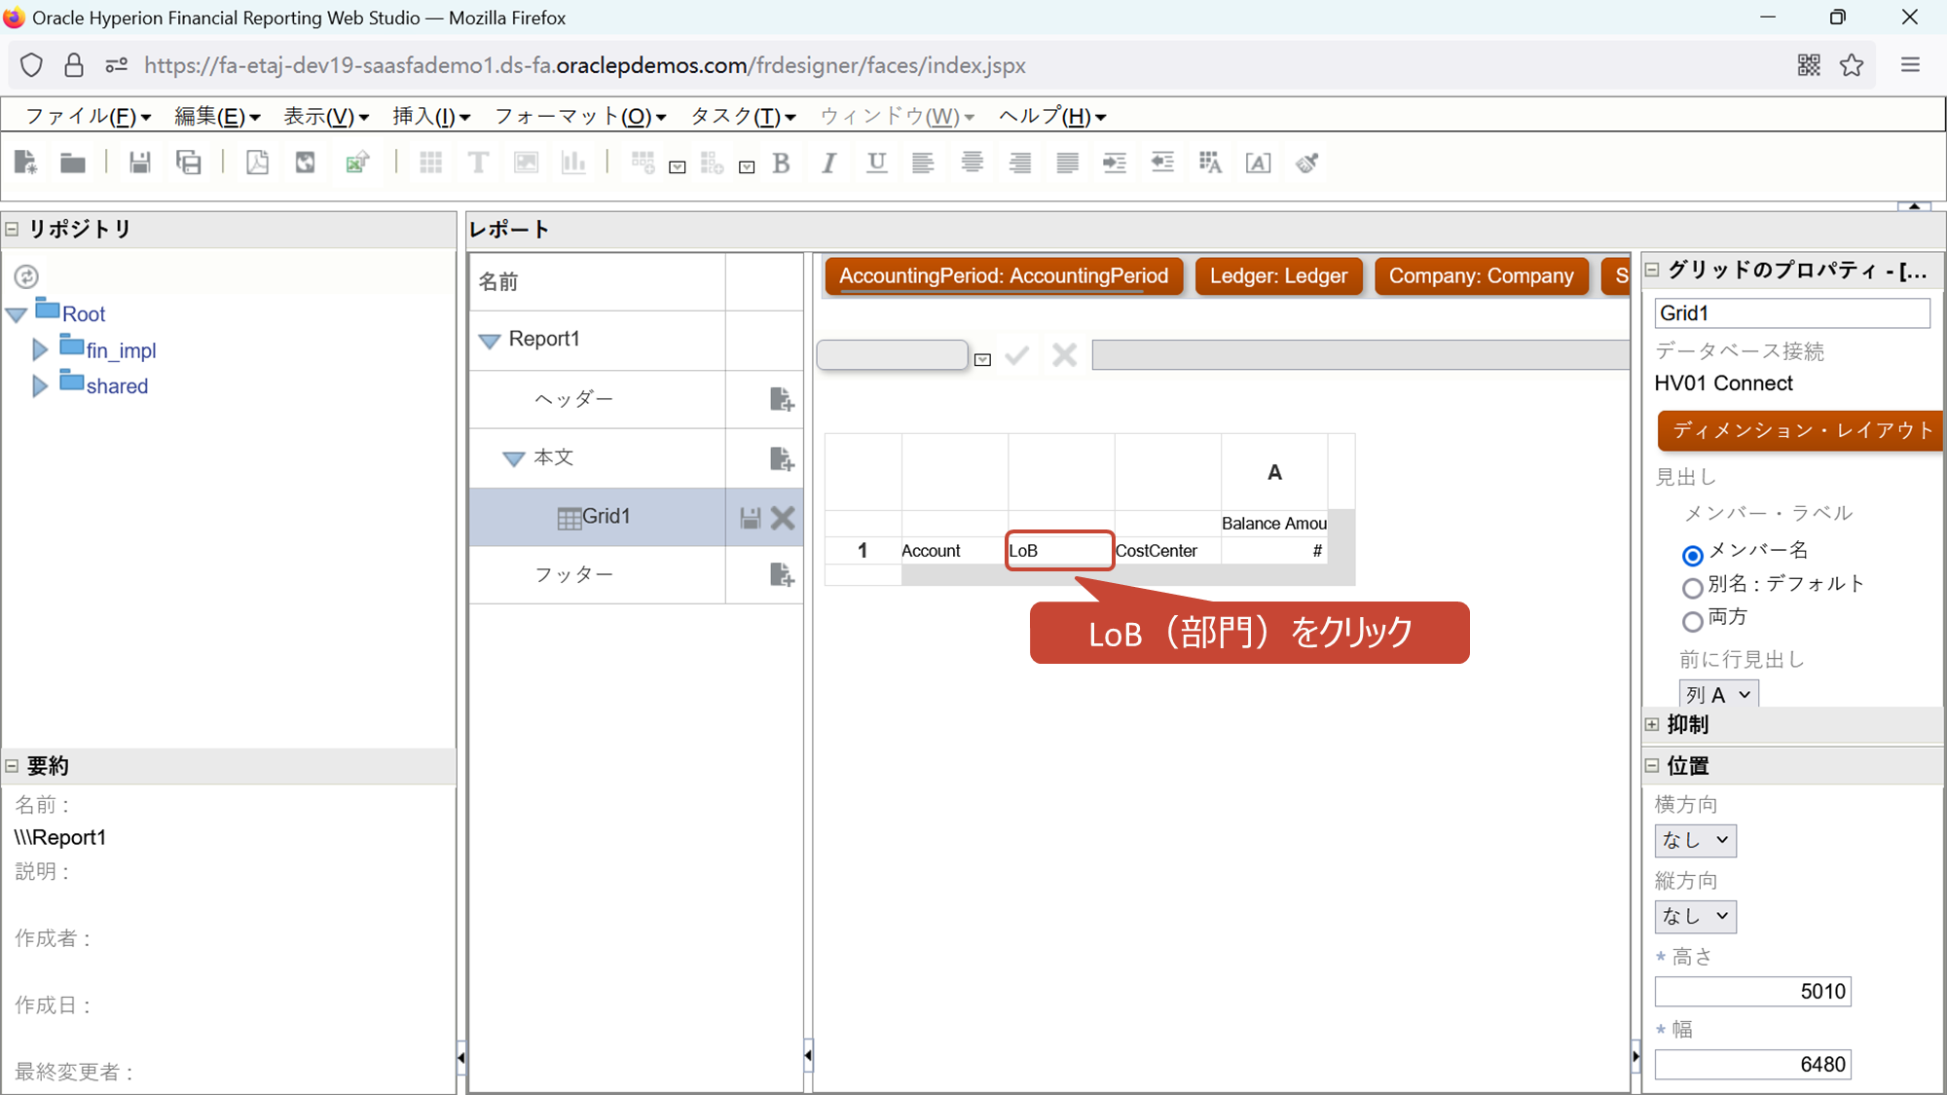Open folder icon in toolbar

click(x=73, y=163)
